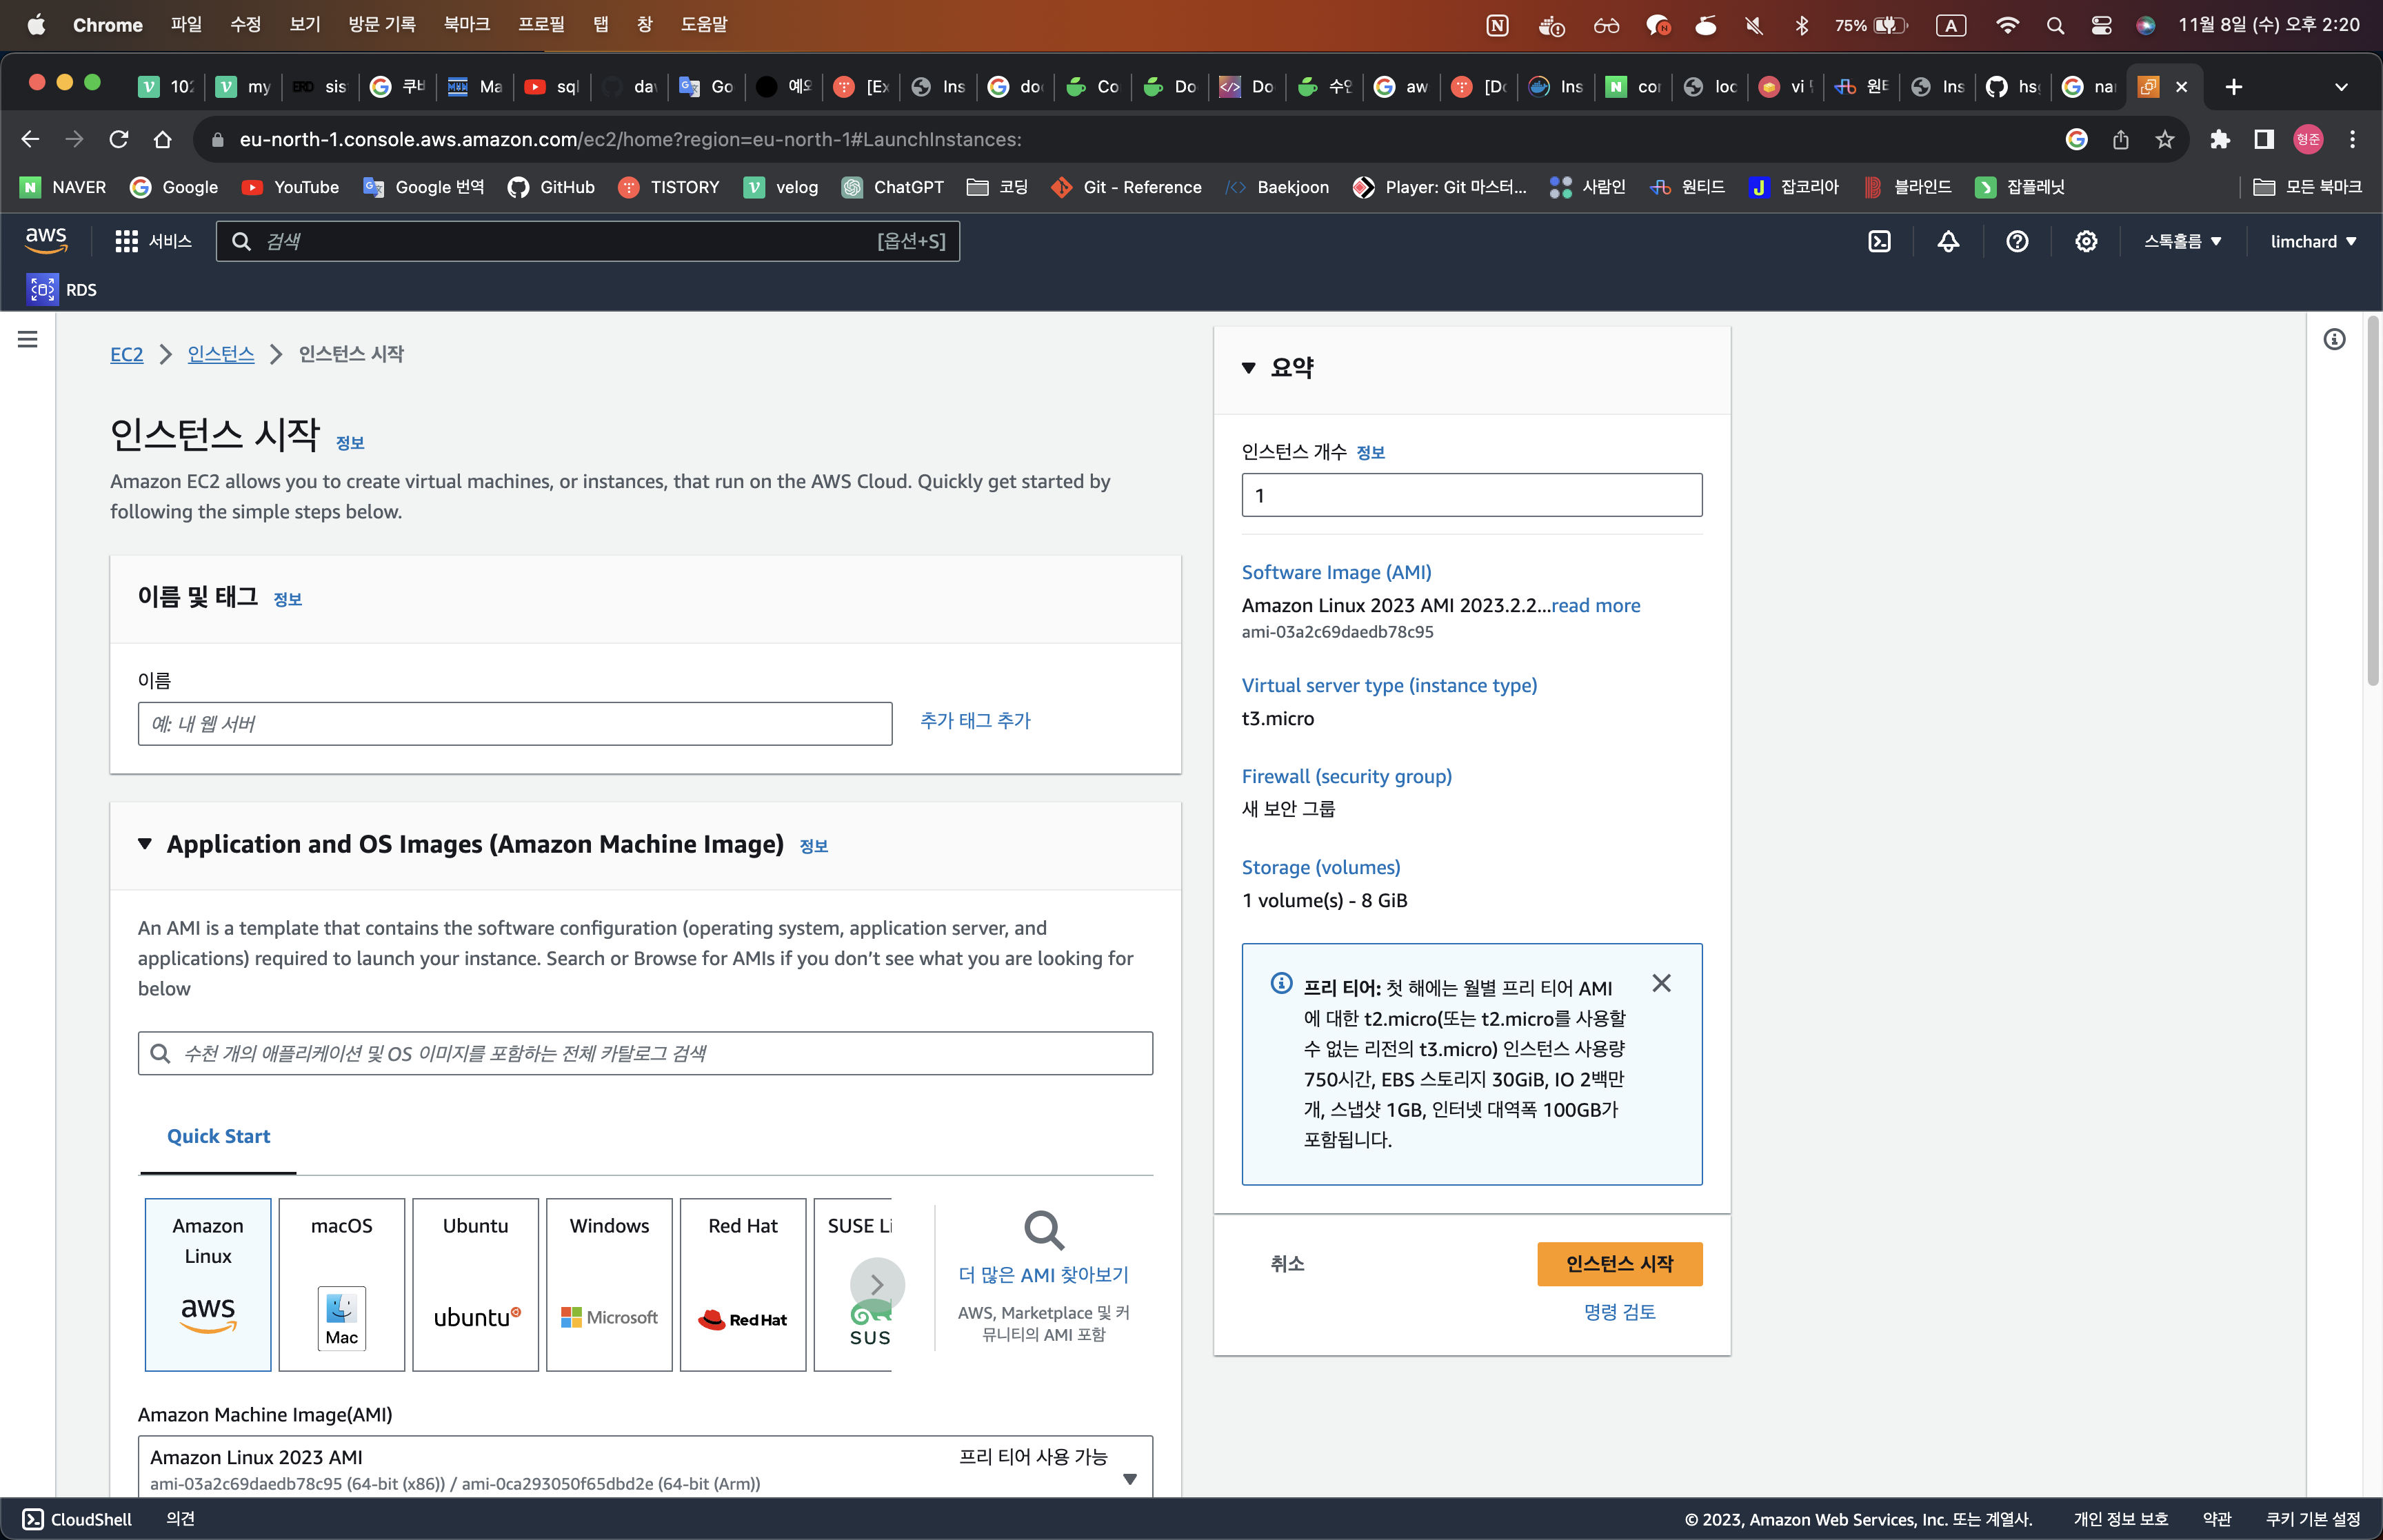2383x1540 pixels.
Task: Open the 북마크 menu in macOS menu bar
Action: [466, 24]
